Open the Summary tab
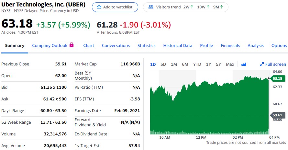 click(15, 46)
